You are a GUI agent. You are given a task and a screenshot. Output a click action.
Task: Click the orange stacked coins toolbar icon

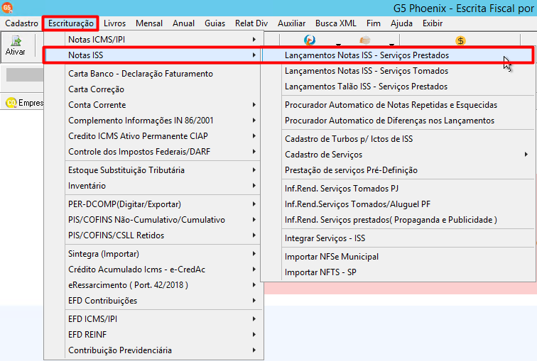364,40
